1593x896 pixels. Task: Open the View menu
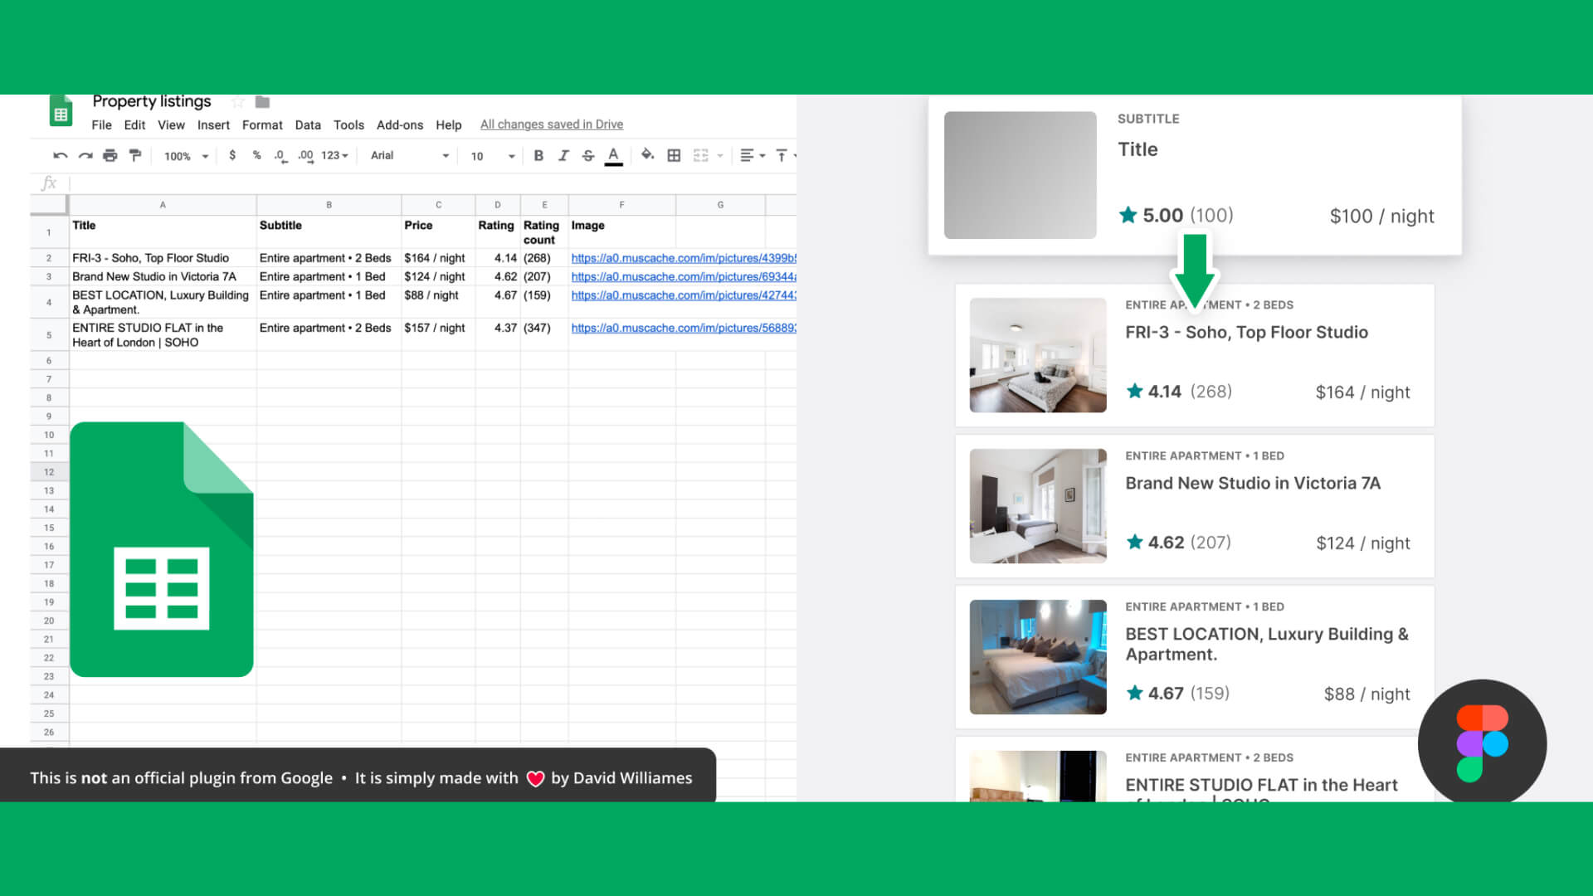pyautogui.click(x=171, y=124)
